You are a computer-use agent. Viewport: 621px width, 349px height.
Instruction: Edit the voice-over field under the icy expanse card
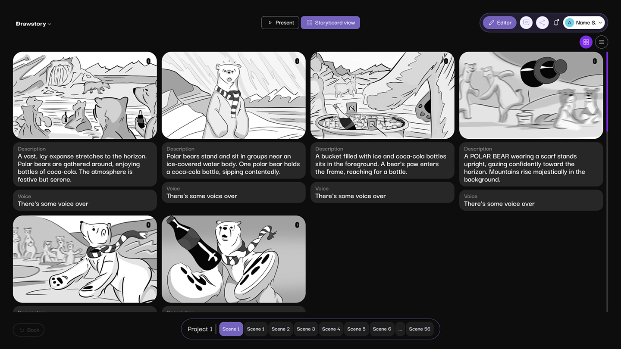tap(85, 200)
